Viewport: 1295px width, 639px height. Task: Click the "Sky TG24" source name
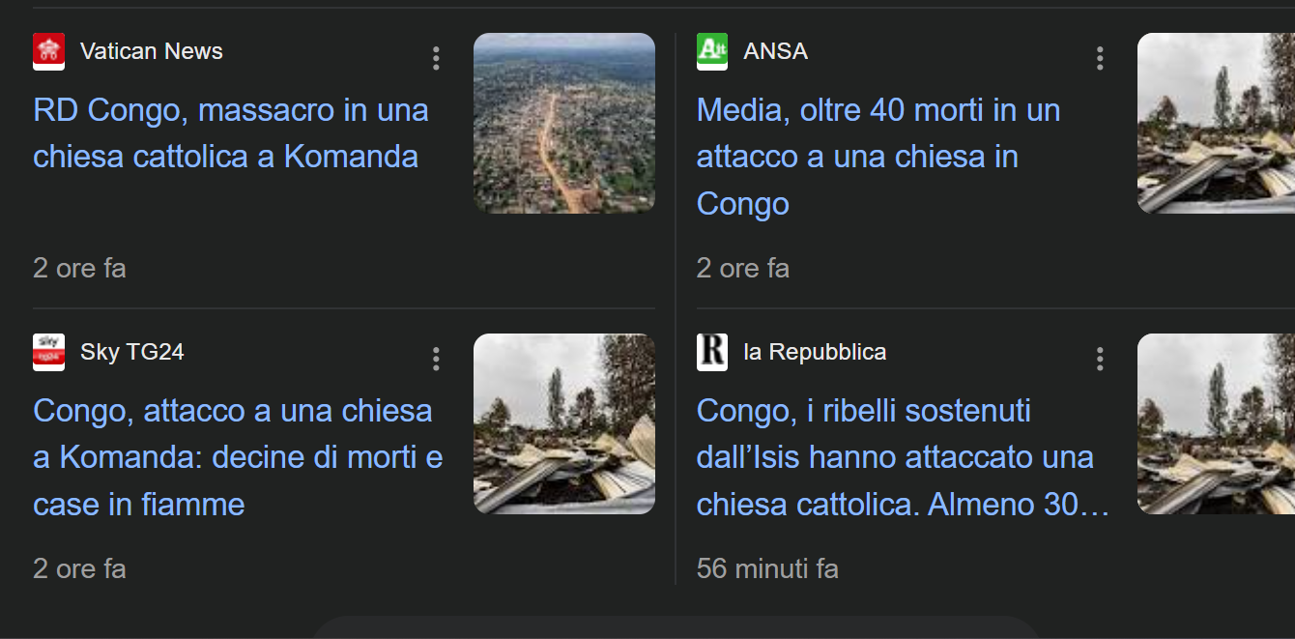click(x=131, y=352)
